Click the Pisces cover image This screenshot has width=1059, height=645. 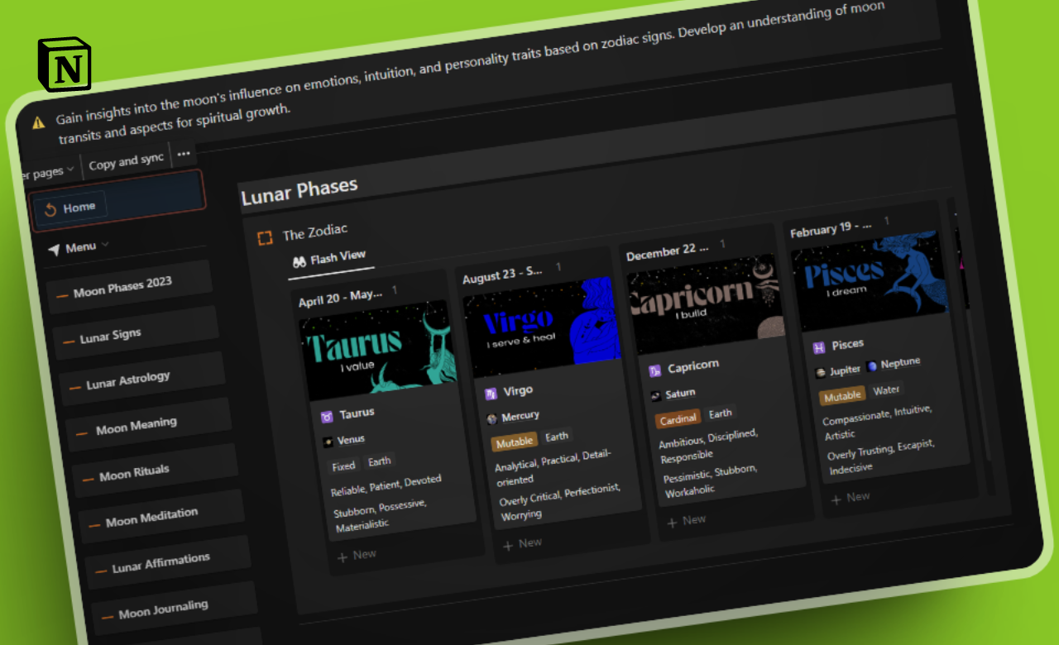(x=870, y=281)
